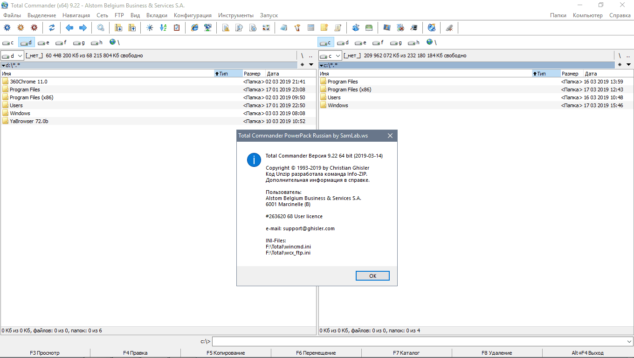This screenshot has height=358, width=634.
Task: Open the Навигация menu
Action: tap(76, 15)
